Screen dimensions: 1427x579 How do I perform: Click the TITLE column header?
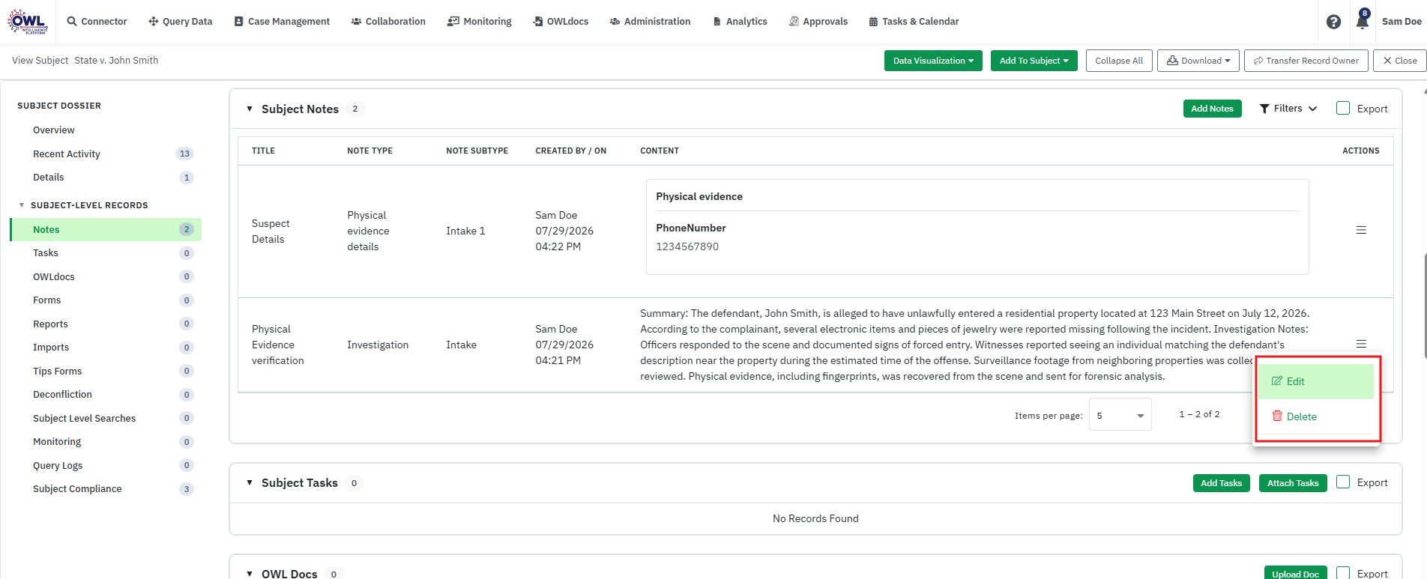pyautogui.click(x=263, y=151)
